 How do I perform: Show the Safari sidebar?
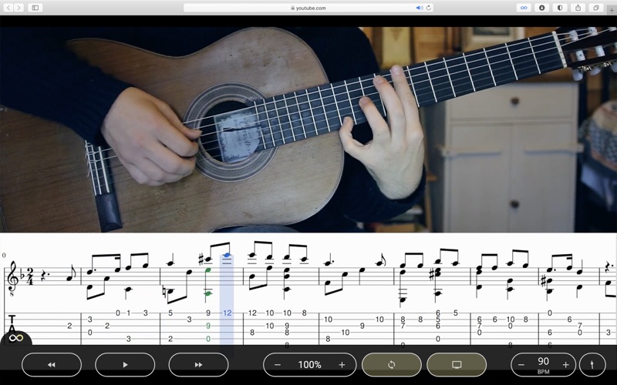(35, 8)
